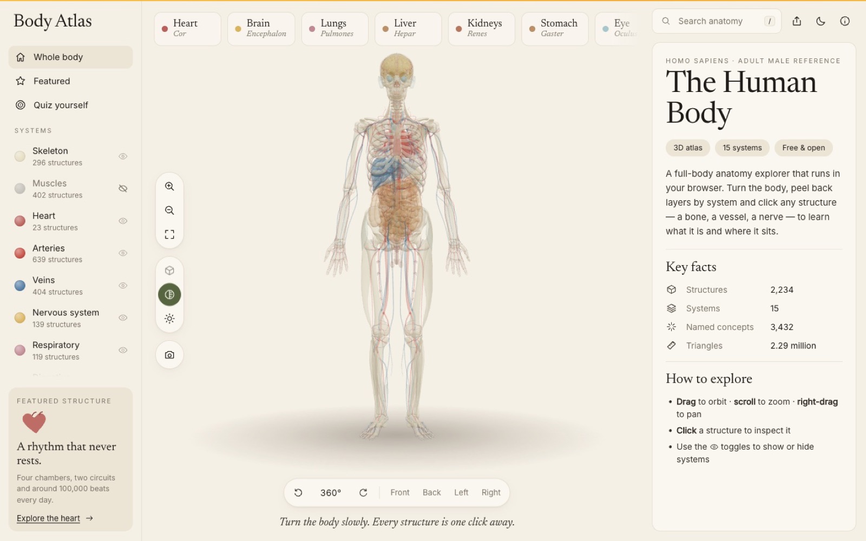Click the Nervous system yellow swatch
Image resolution: width=866 pixels, height=541 pixels.
click(20, 318)
